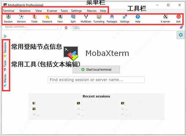Click the new tab icon beside home
The width and height of the screenshot is (186, 136).
76,28
